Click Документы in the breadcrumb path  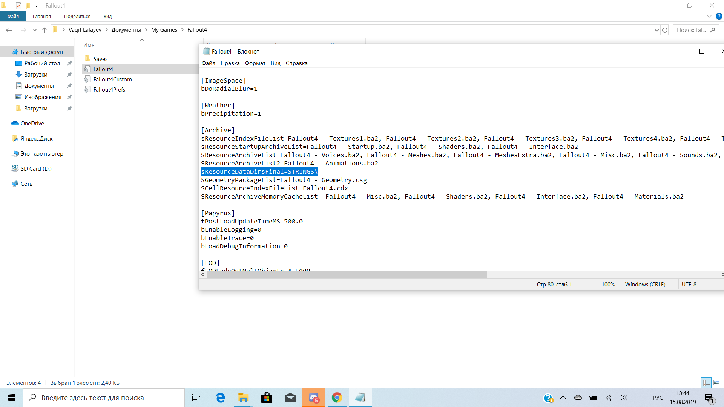pyautogui.click(x=126, y=30)
